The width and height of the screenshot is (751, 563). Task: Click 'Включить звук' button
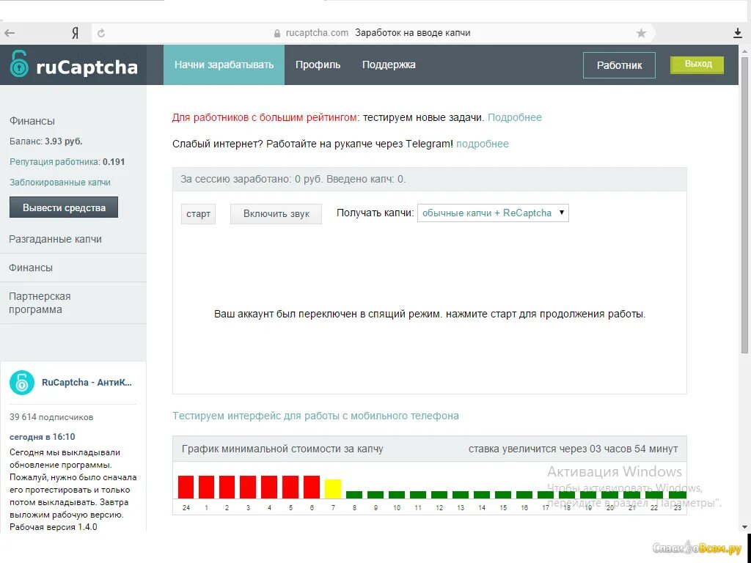pyautogui.click(x=276, y=213)
